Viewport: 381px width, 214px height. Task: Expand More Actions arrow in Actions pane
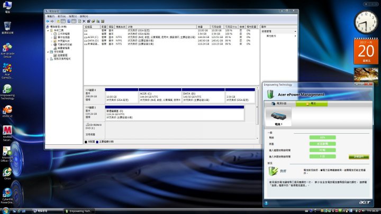tap(295, 36)
